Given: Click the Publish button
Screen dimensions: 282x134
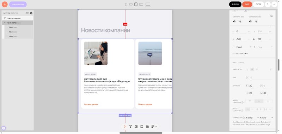Looking at the screenshot, I should tap(235, 4).
